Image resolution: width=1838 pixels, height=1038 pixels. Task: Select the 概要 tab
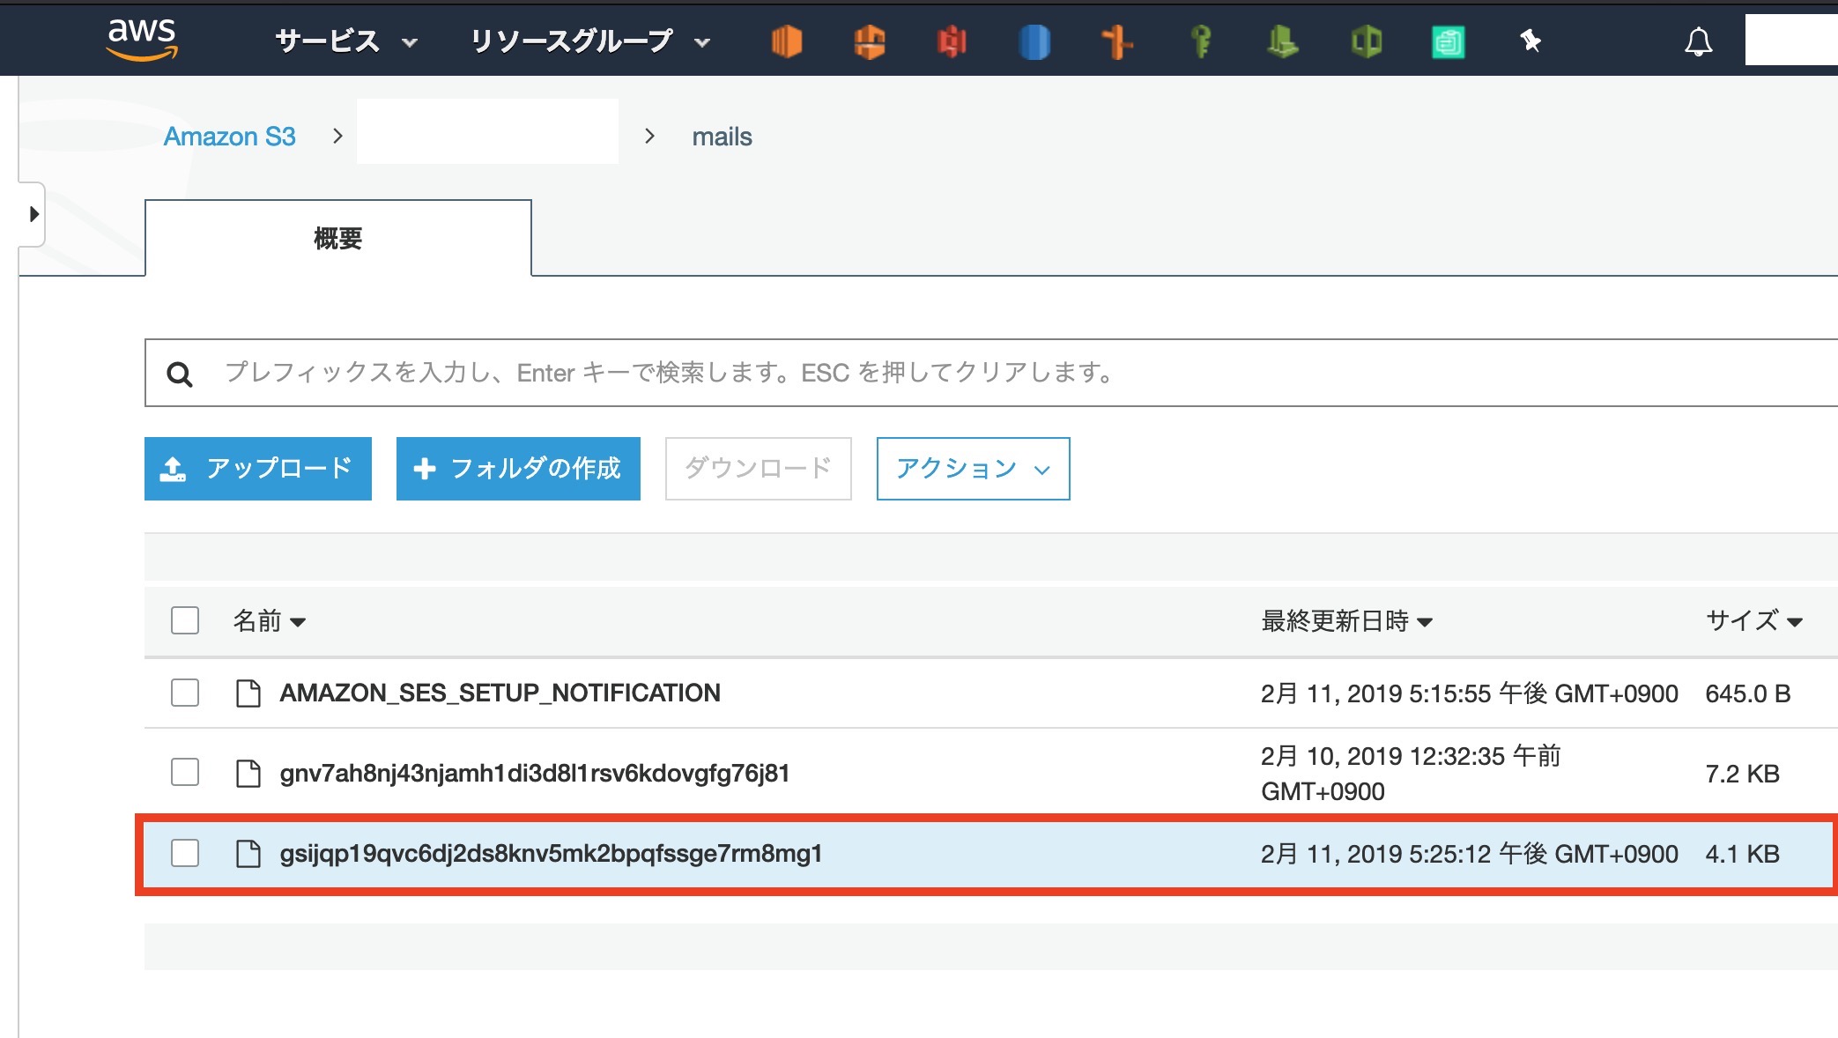tap(338, 238)
